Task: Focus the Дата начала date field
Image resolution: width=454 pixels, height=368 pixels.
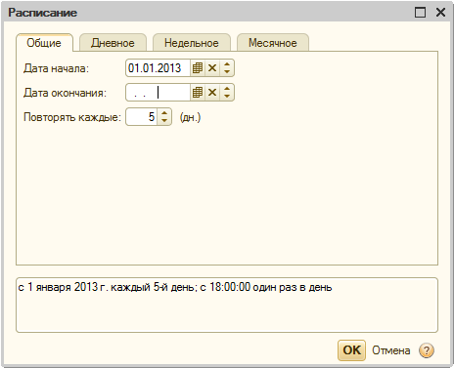Action: click(x=158, y=68)
